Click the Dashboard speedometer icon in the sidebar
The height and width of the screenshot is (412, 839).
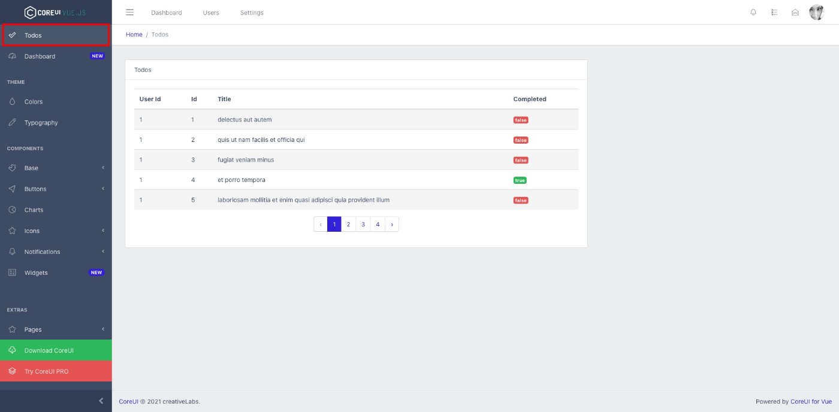click(x=13, y=56)
